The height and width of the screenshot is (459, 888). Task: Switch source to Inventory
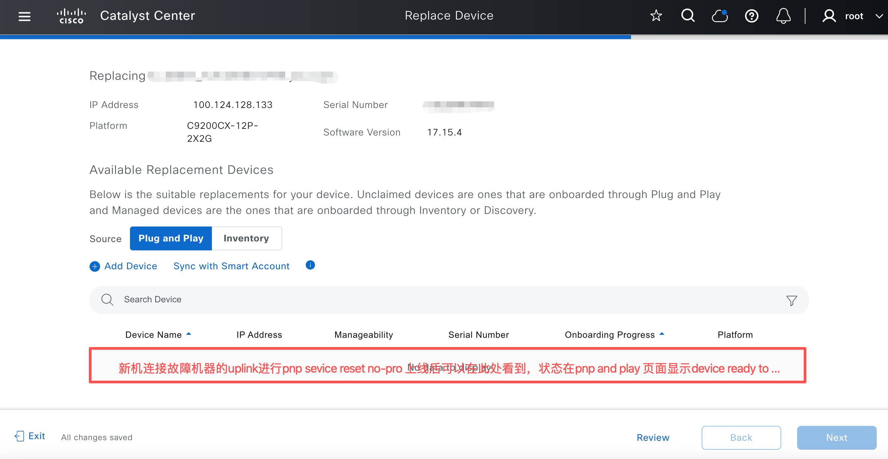(x=246, y=238)
